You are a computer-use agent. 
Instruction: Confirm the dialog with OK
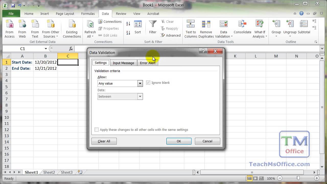coord(179,141)
